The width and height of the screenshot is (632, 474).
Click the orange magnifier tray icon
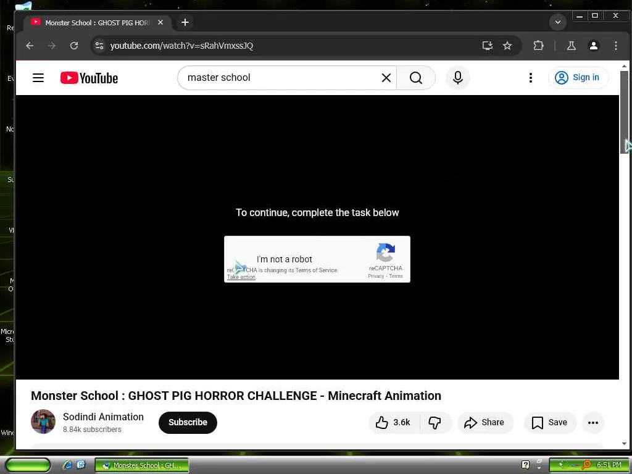point(586,465)
